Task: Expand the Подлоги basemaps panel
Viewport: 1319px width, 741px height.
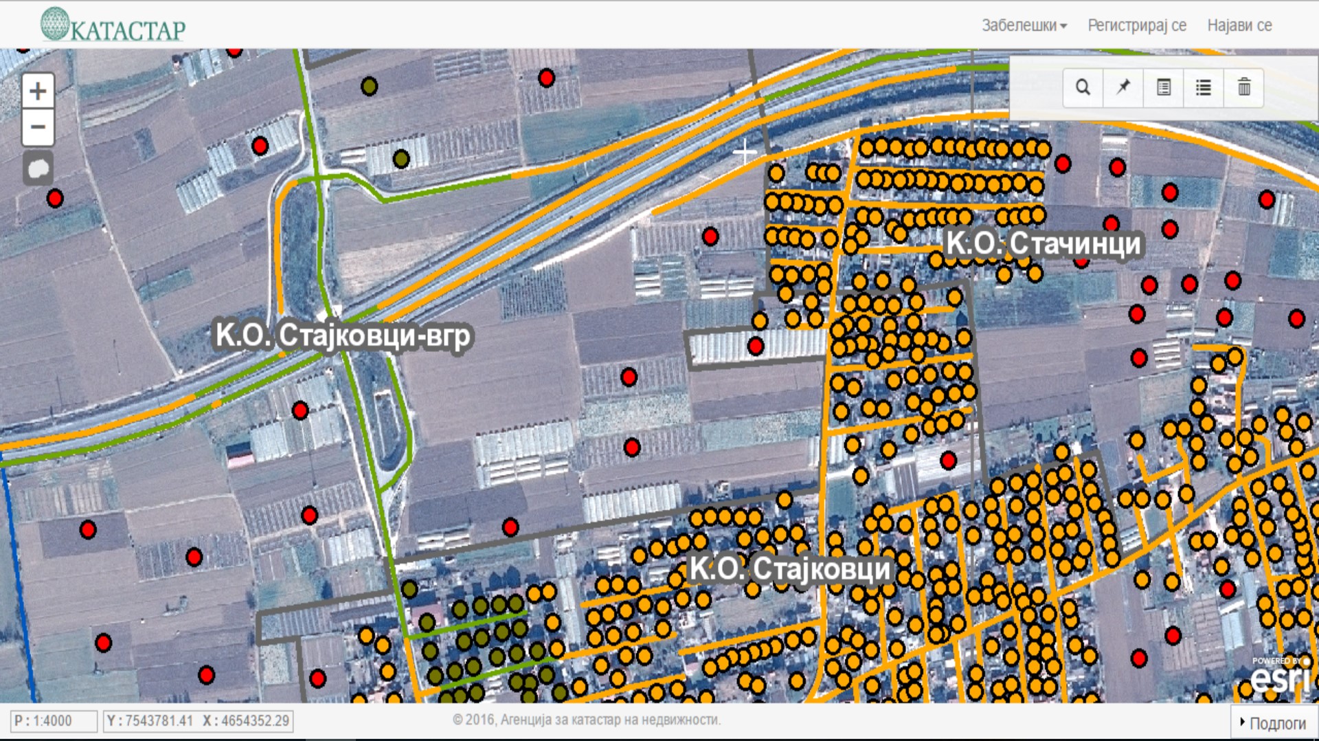Action: [x=1273, y=722]
